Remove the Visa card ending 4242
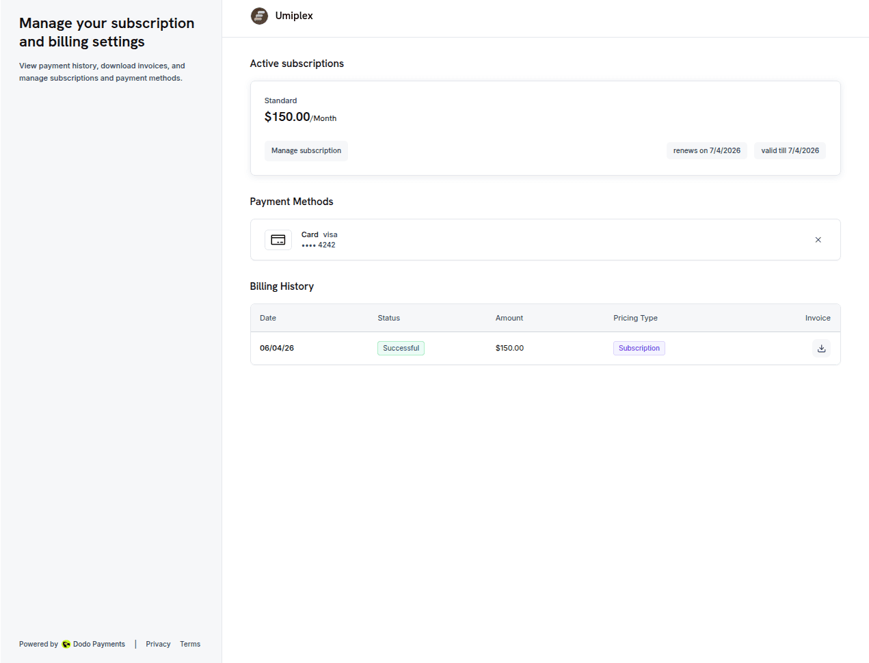Viewport: 869px width, 663px height. (x=818, y=240)
